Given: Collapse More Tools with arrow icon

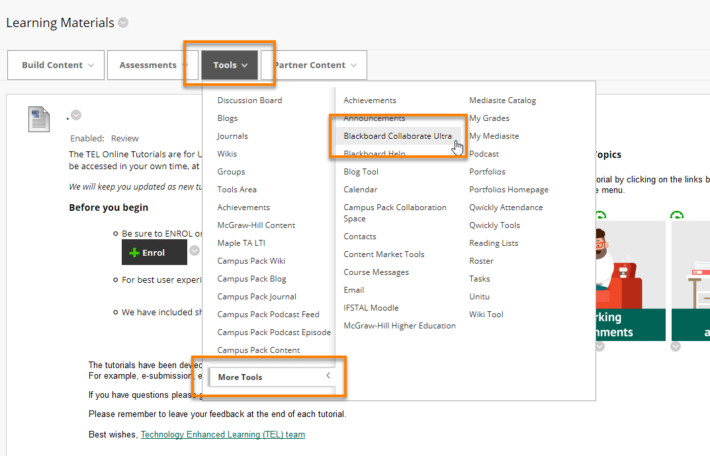Looking at the screenshot, I should tap(328, 376).
